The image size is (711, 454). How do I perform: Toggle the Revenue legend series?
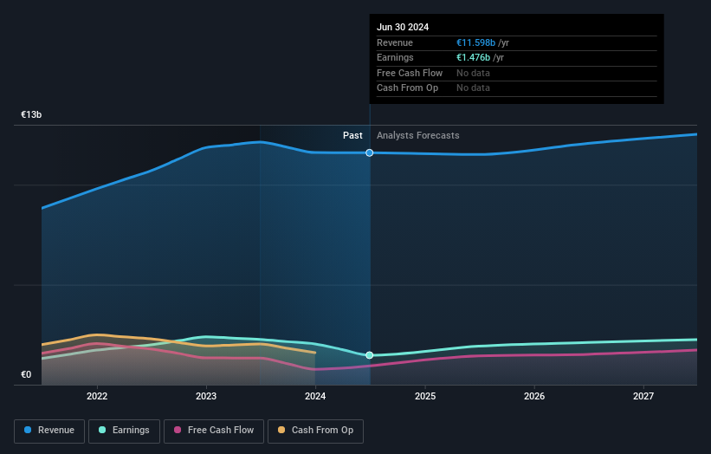[49, 431]
